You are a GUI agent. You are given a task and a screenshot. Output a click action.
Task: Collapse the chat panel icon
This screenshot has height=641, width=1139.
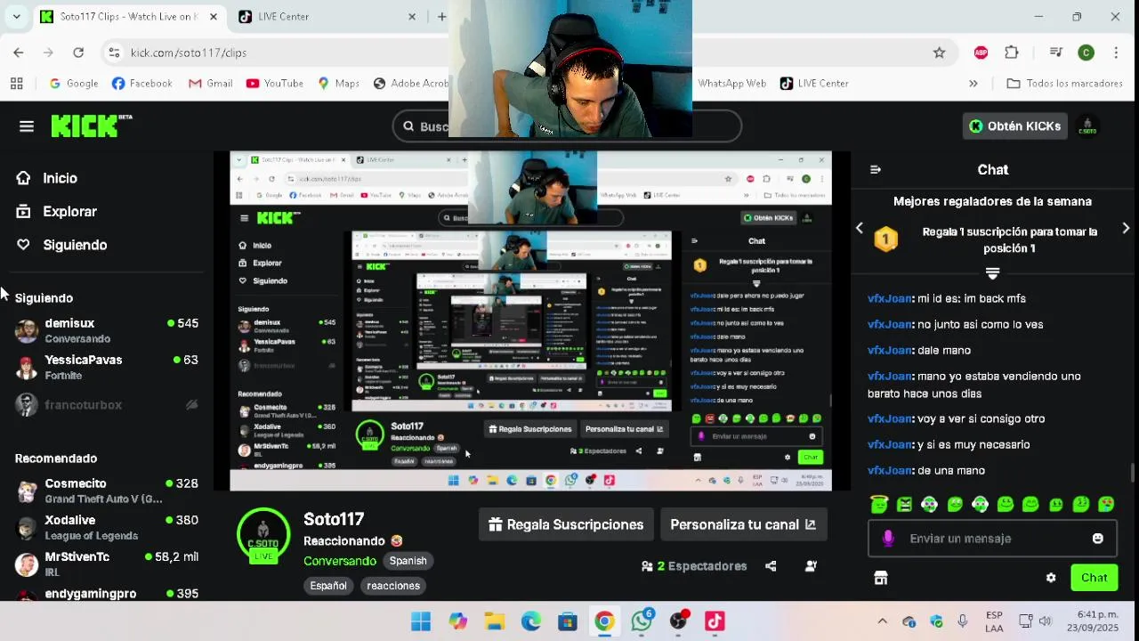(x=876, y=169)
